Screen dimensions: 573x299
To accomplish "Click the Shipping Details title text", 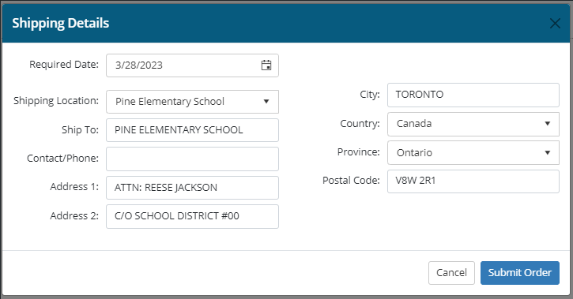I will pyautogui.click(x=61, y=23).
